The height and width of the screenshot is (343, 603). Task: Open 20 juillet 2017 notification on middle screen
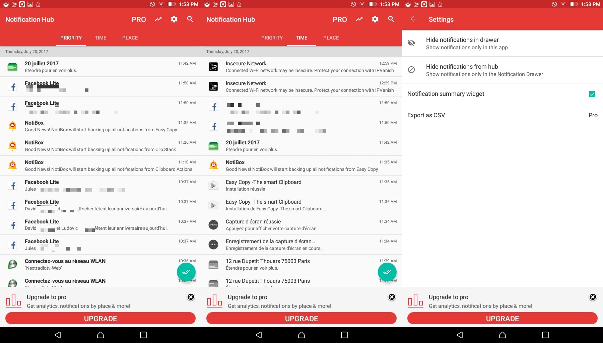pos(301,146)
